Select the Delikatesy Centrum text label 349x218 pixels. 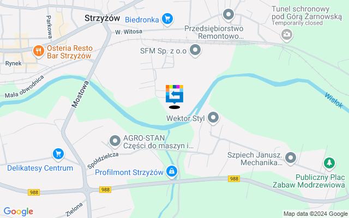40,168
